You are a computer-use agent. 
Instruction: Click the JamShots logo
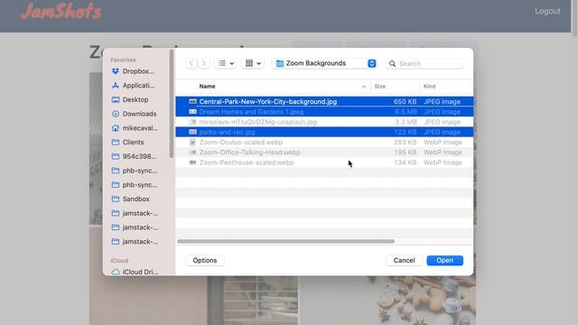61,11
